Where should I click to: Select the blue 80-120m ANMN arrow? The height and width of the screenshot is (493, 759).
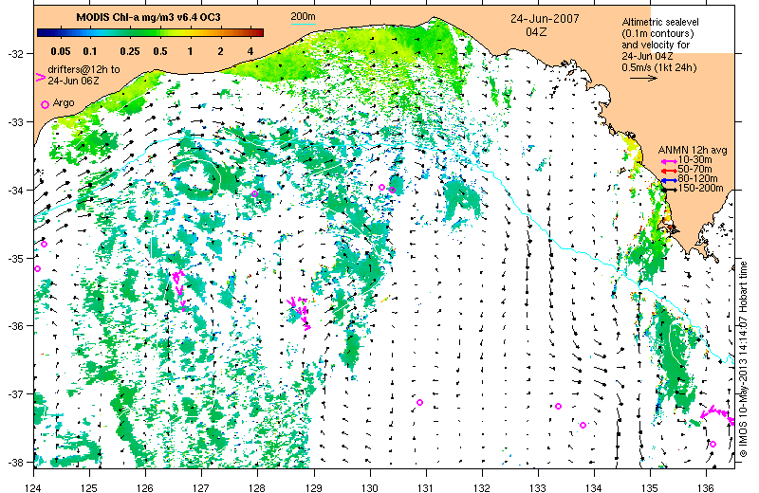(x=670, y=180)
